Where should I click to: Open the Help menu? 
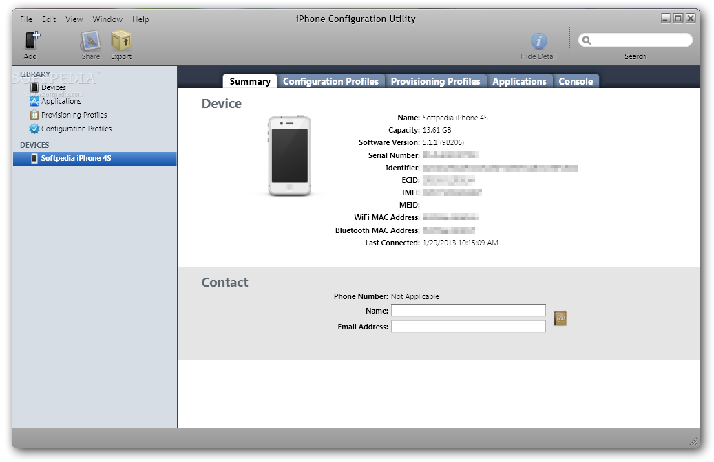click(140, 19)
